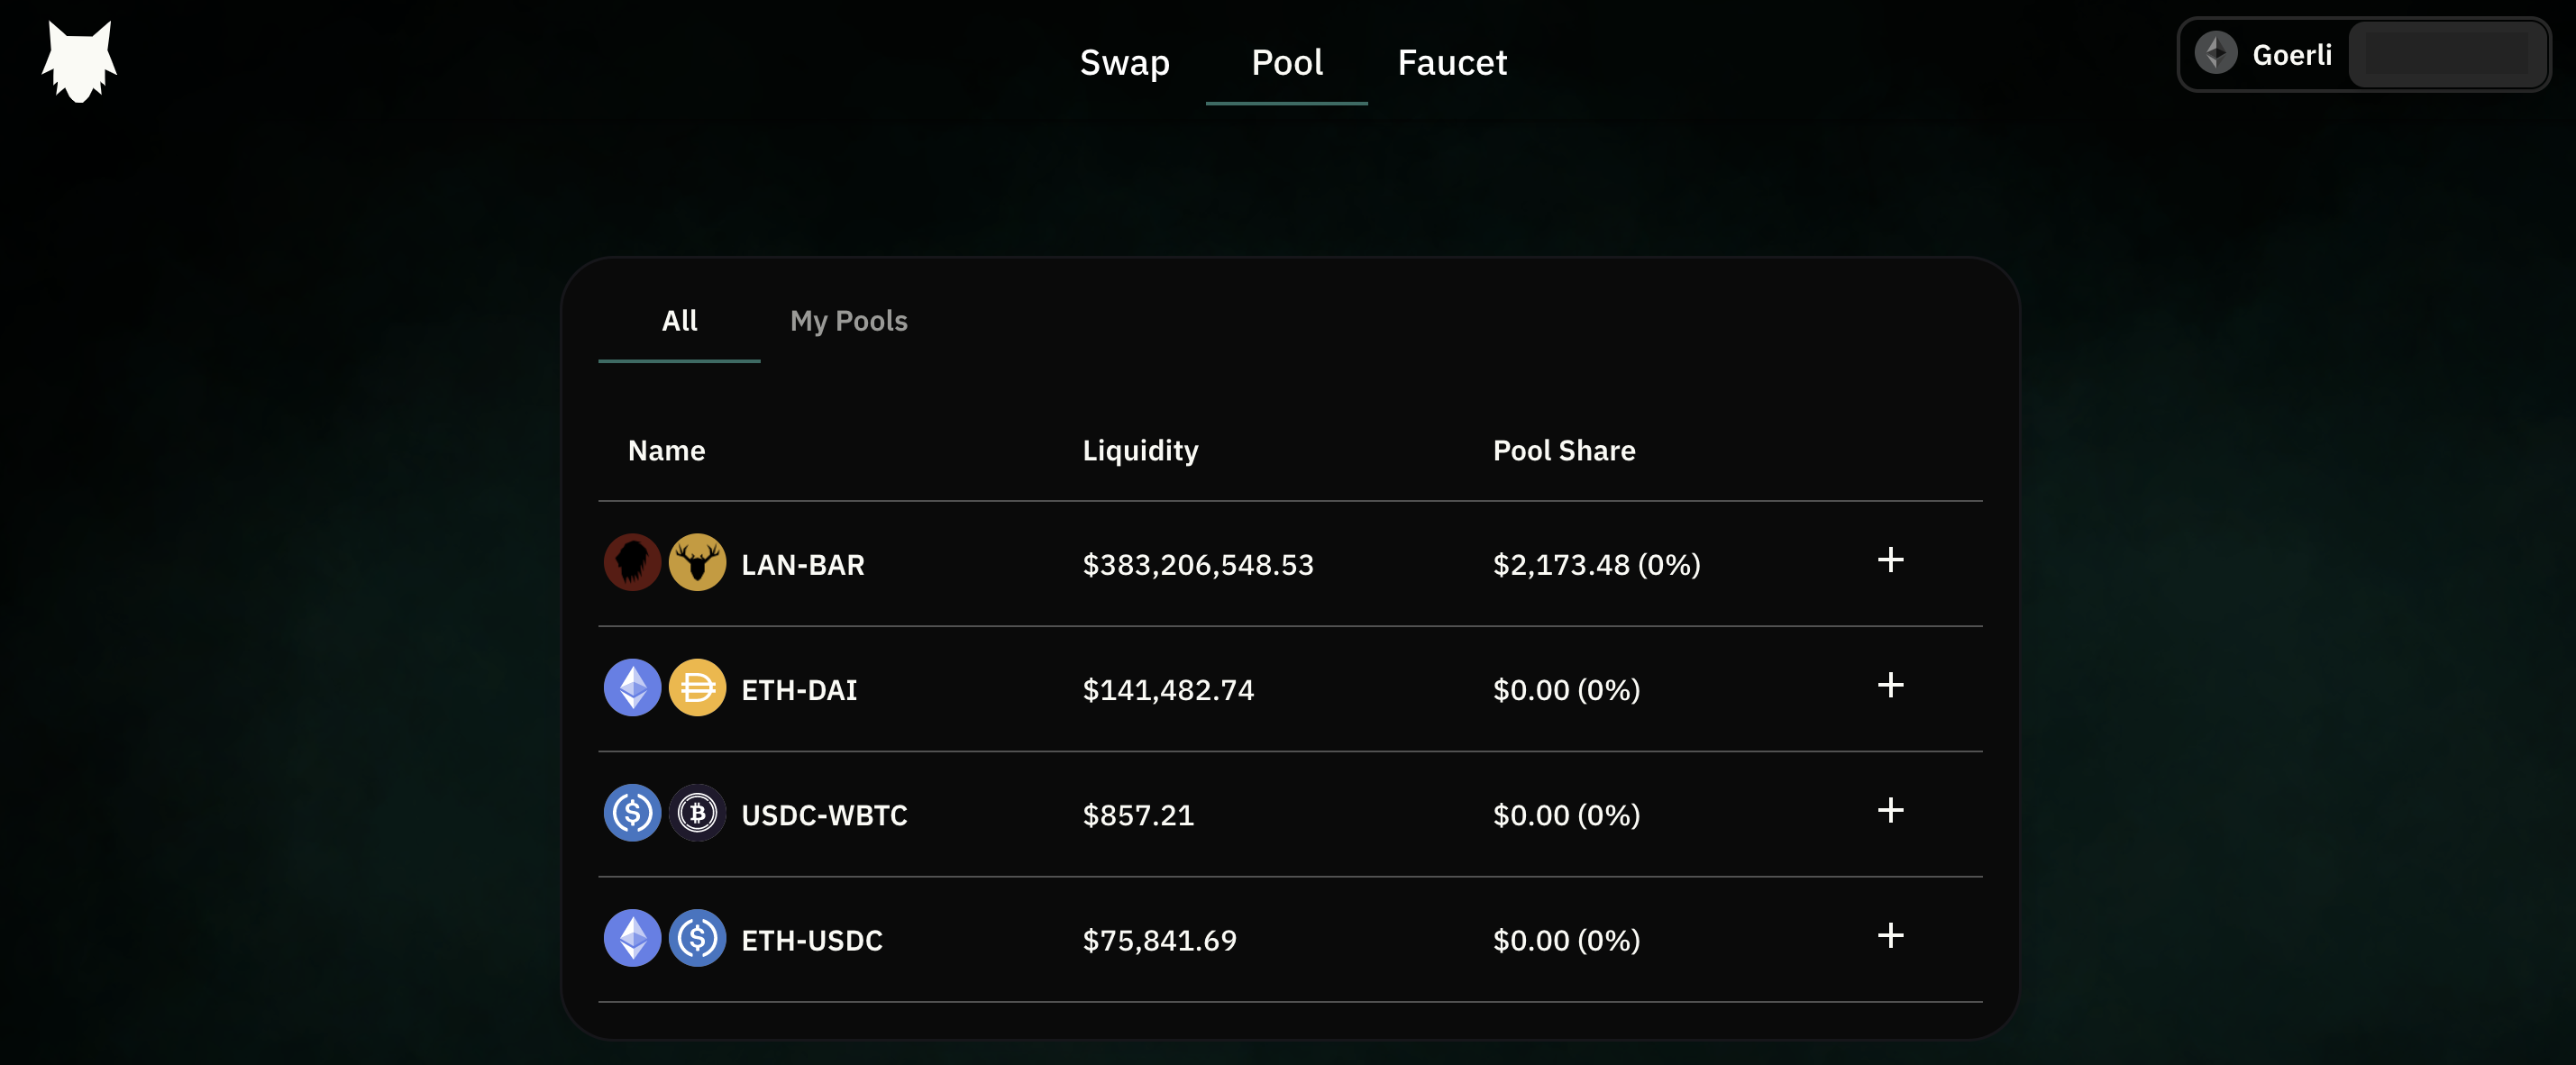Click the ETH icon in ETH-USDC row
Screen dimensions: 2576x1065
point(632,938)
